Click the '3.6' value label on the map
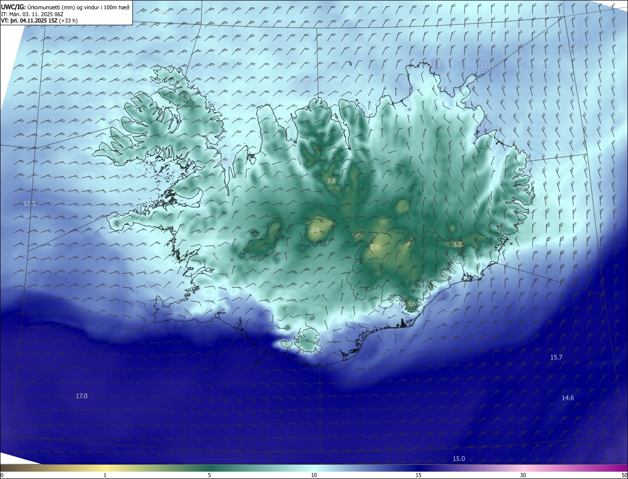Viewport: 628px width, 479px height. click(x=411, y=304)
